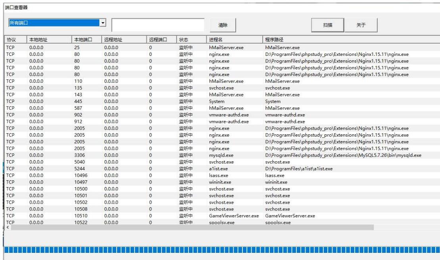Select the GameViewerServer.exe row

point(234,216)
